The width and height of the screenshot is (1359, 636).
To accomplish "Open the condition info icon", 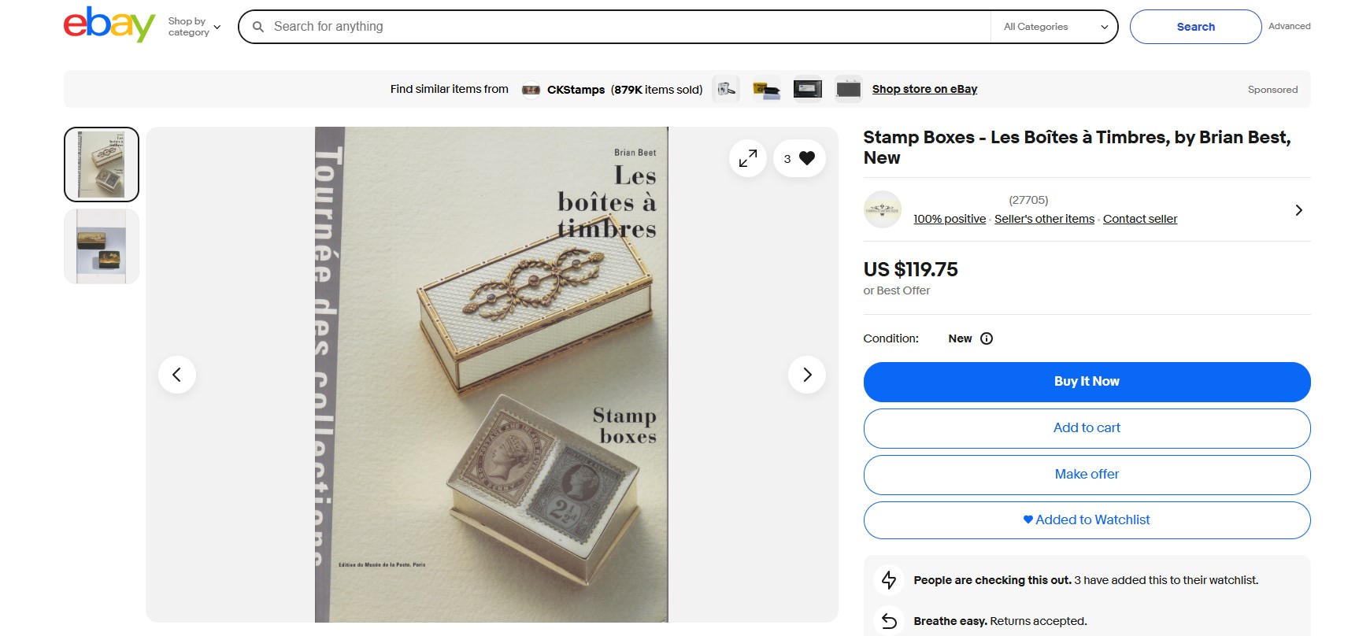I will tap(987, 338).
